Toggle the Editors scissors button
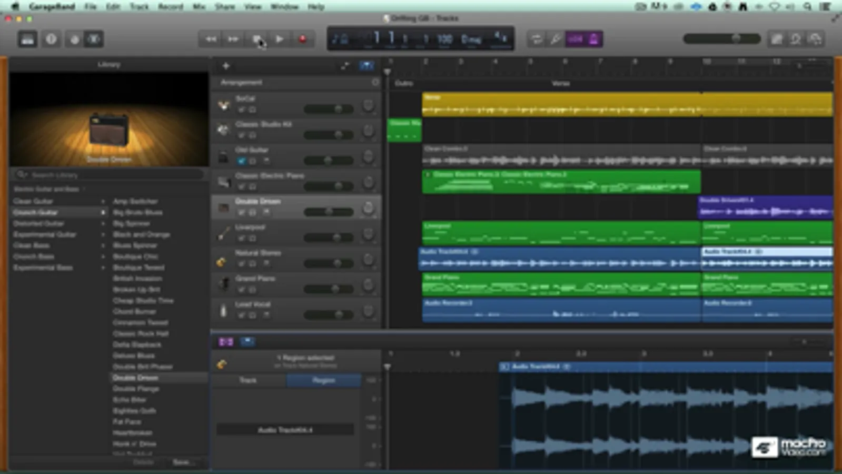This screenshot has width=842, height=474. pyautogui.click(x=94, y=39)
